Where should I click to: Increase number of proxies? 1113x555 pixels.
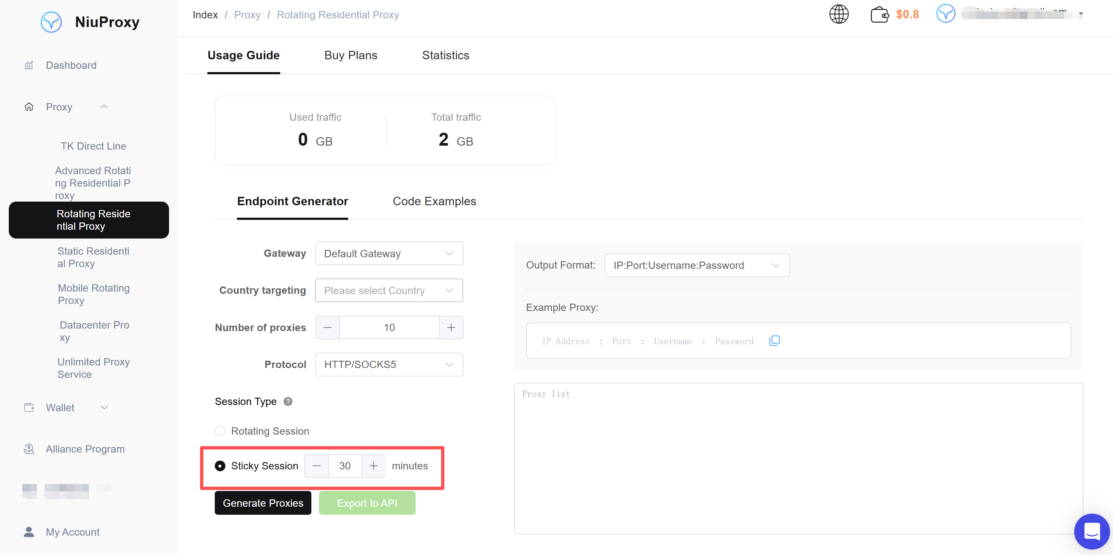click(451, 327)
